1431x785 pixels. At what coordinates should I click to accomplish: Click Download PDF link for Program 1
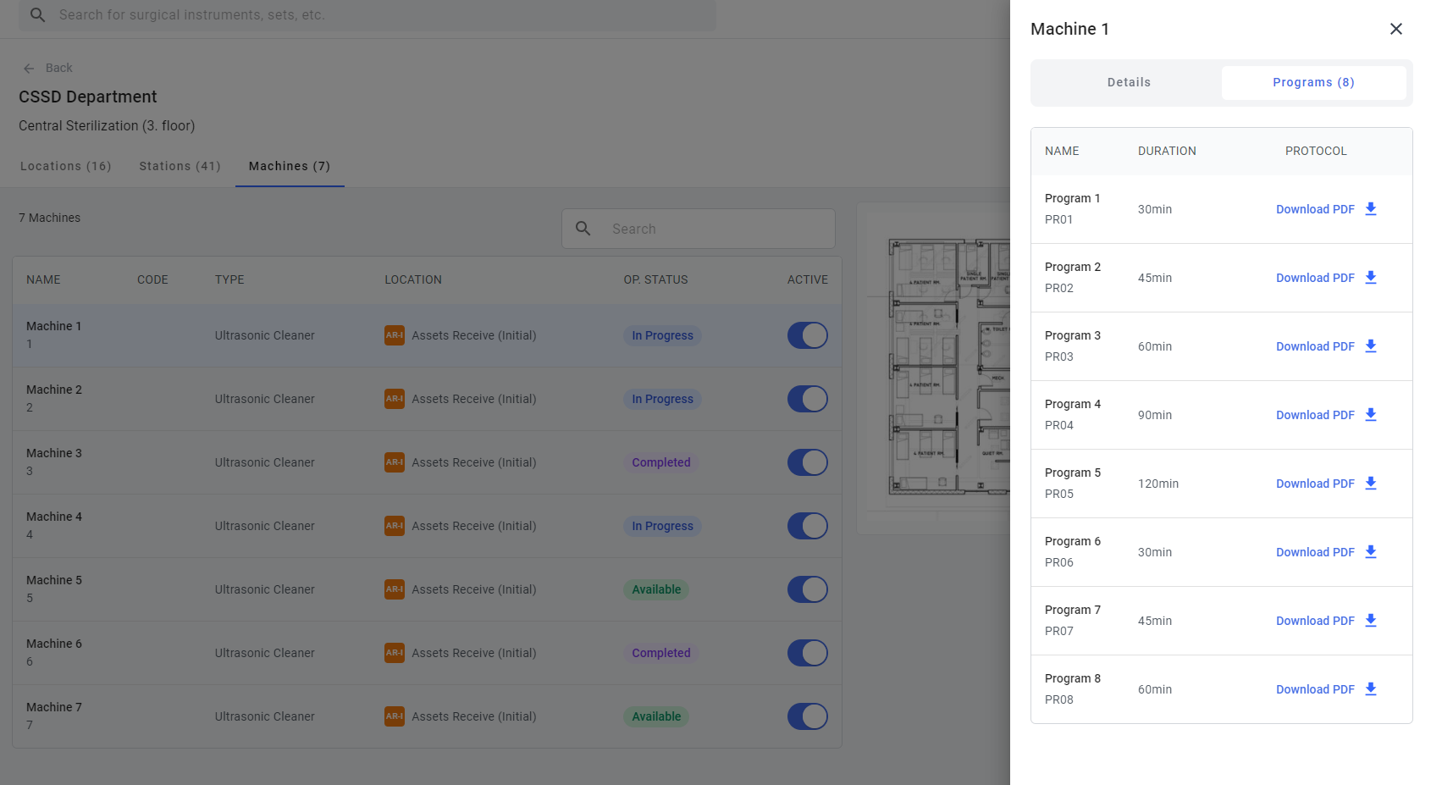[x=1315, y=209]
